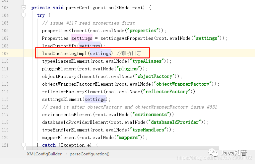Image resolution: width=255 pixels, height=164 pixels.
Task: Place cursor on loadCustomLogImpl method call
Action: click(65, 53)
